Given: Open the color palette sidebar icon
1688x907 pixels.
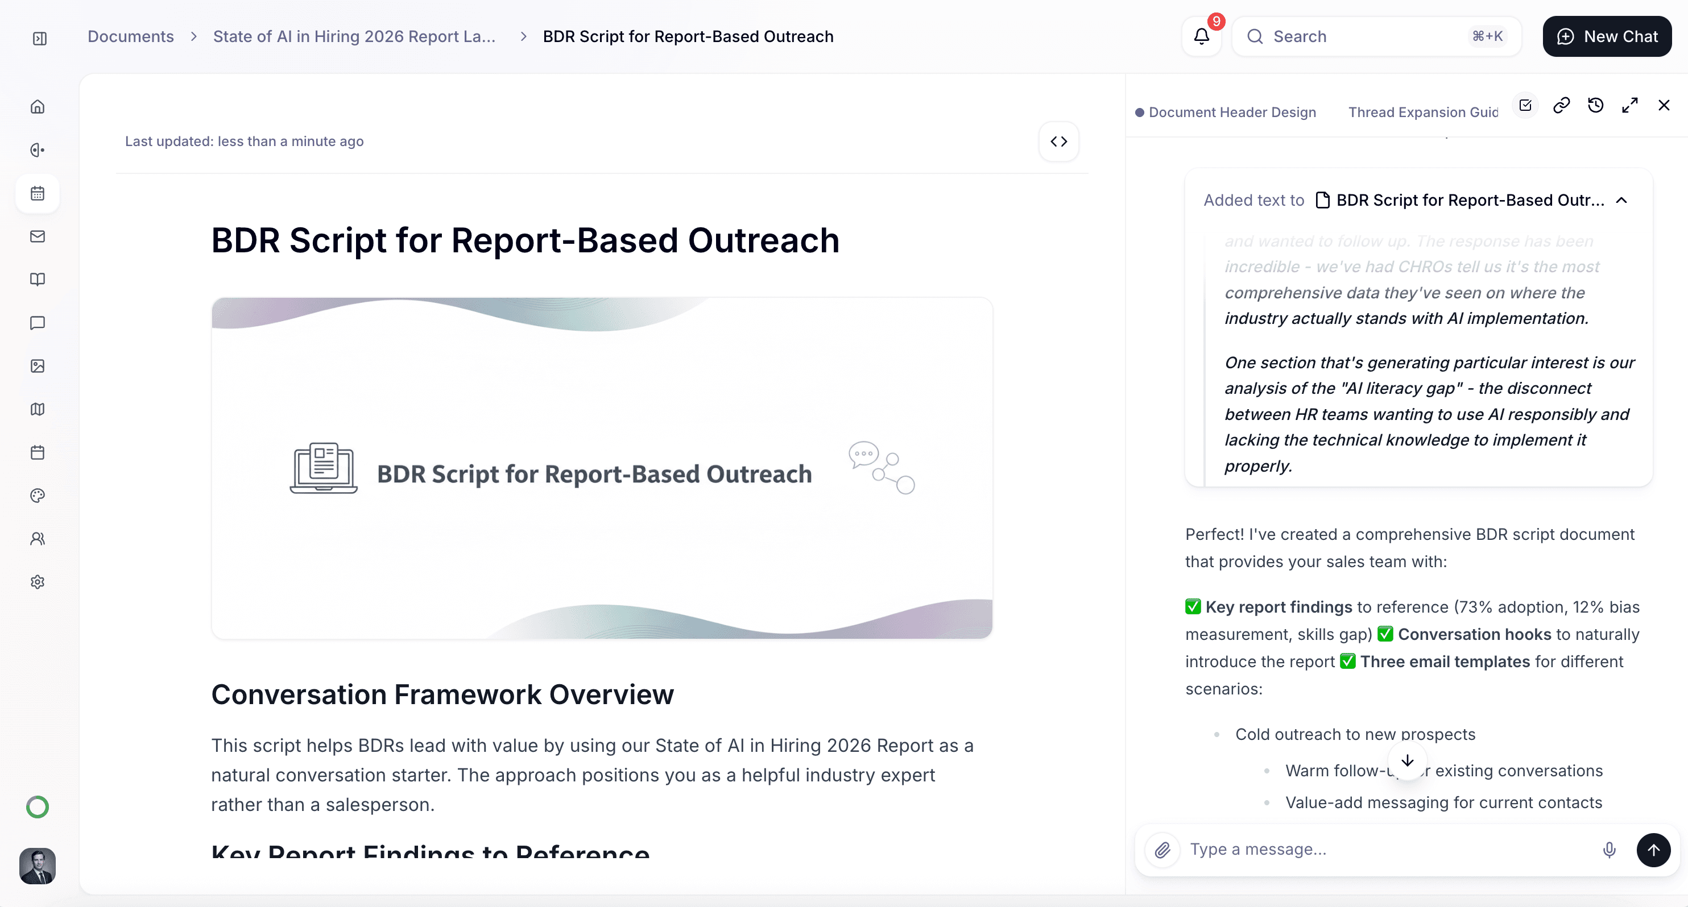Looking at the screenshot, I should tap(38, 496).
